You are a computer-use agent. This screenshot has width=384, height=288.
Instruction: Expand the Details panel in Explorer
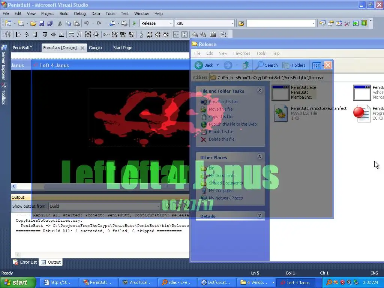(x=259, y=216)
